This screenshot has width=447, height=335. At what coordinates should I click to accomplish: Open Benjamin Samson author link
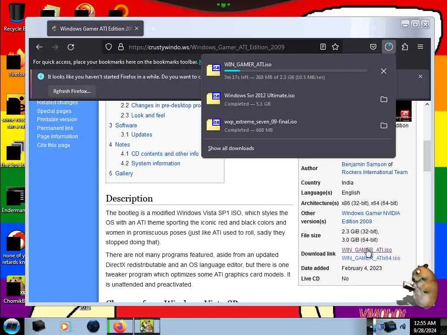coord(364,164)
